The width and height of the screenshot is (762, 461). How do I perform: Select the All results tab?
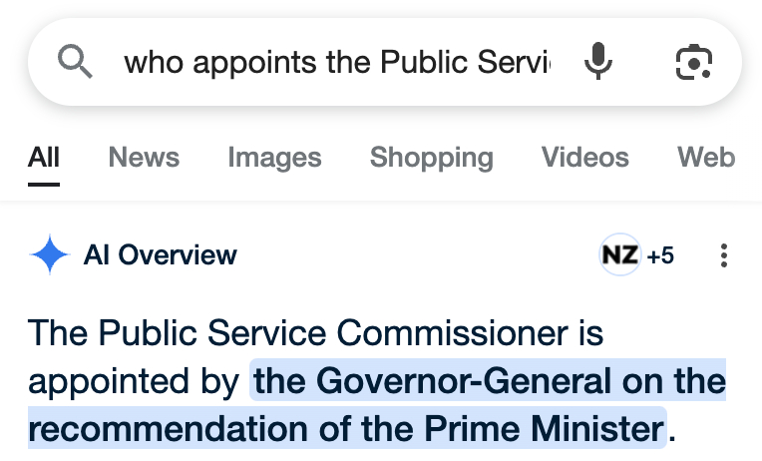coord(44,158)
